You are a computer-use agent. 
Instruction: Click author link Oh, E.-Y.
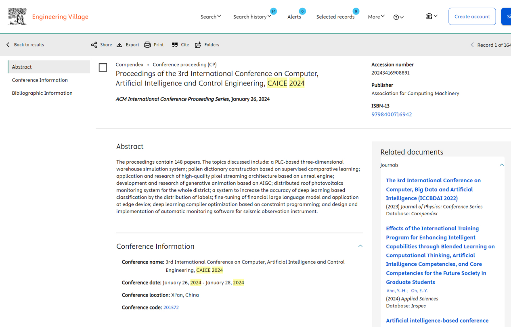click(419, 291)
